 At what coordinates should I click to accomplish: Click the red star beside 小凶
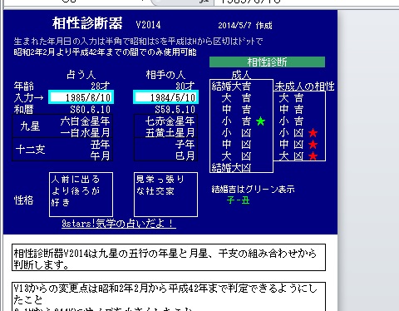coord(313,133)
